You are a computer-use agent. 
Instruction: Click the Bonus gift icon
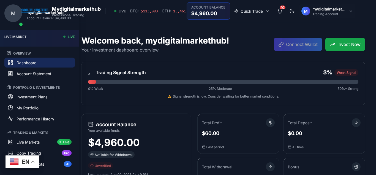click(356, 167)
